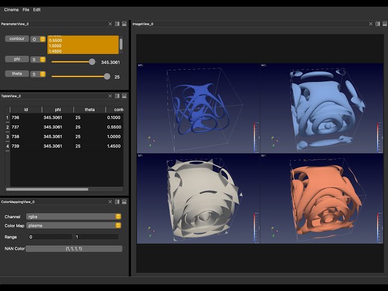This screenshot has height=291, width=388.
Task: Sort table by phi column header
Action: 58,109
